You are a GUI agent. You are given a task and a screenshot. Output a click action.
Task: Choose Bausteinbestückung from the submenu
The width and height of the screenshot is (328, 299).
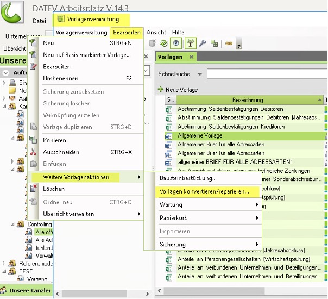pyautogui.click(x=188, y=178)
